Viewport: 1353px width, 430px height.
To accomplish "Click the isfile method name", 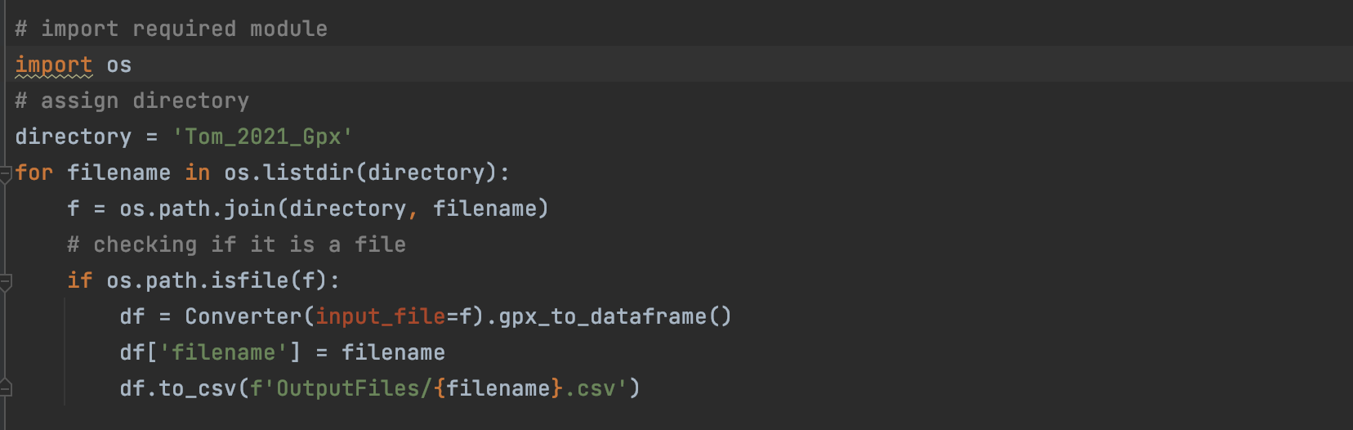I will pos(249,280).
